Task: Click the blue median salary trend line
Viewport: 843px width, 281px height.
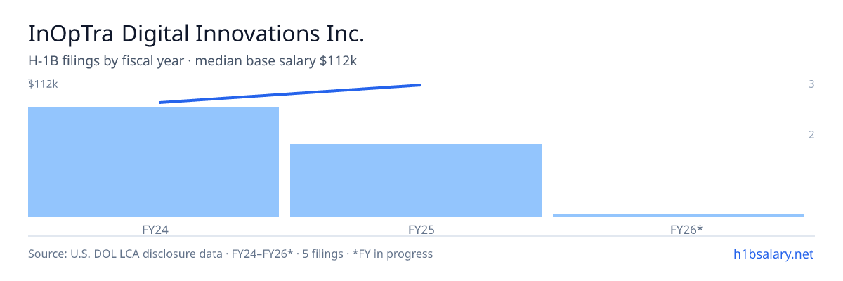Action: tap(290, 93)
